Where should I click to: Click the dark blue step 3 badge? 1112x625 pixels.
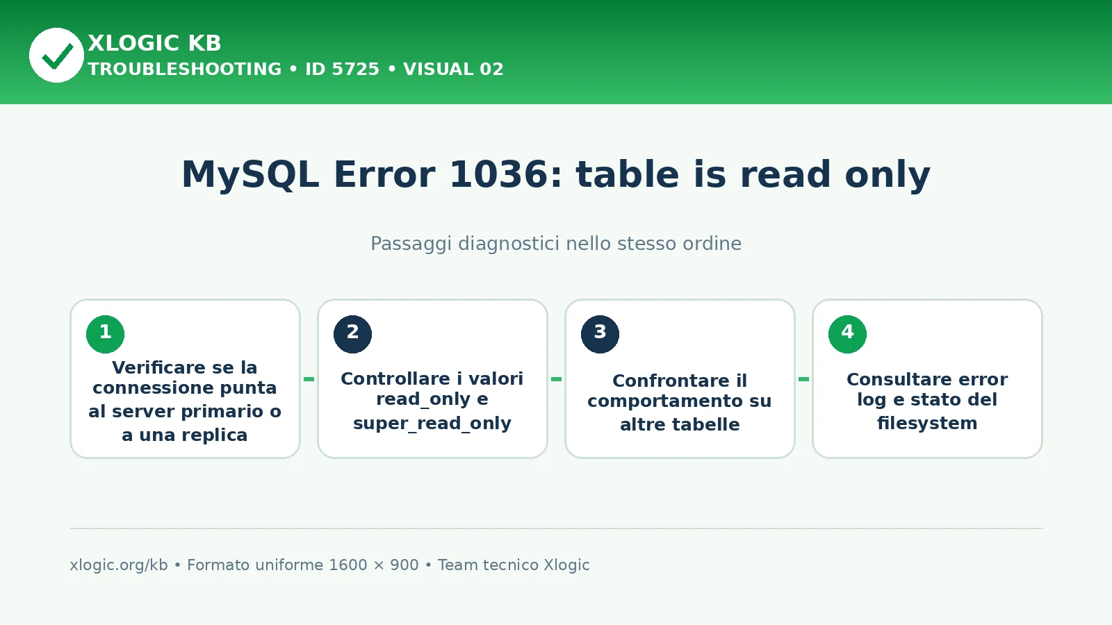[x=600, y=334]
